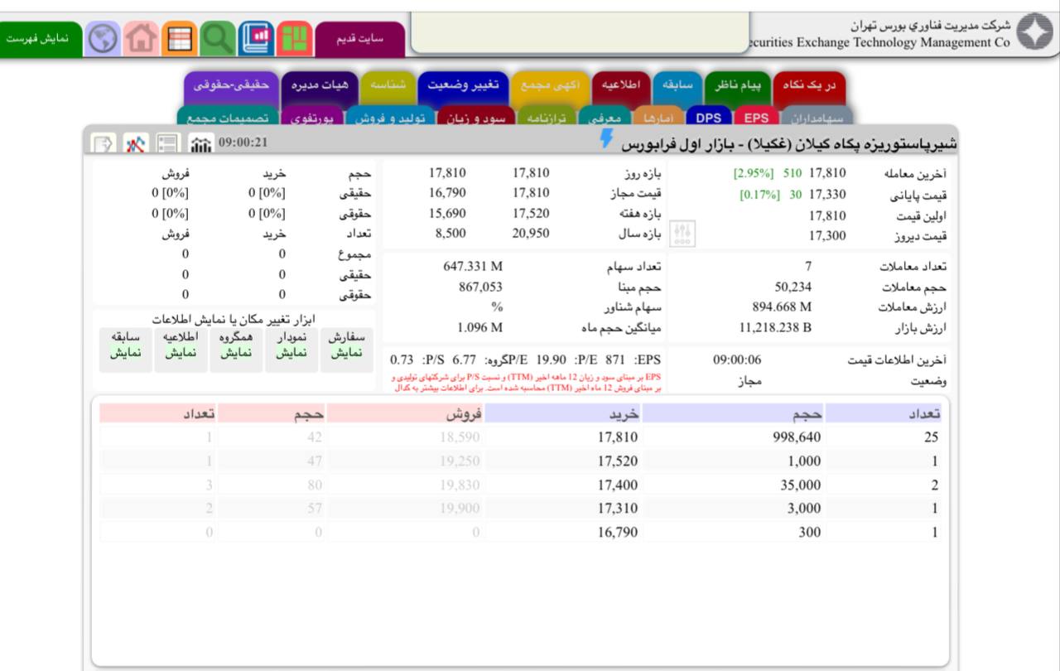
Task: Switch to تغییر وضعیت tab
Action: tap(462, 86)
